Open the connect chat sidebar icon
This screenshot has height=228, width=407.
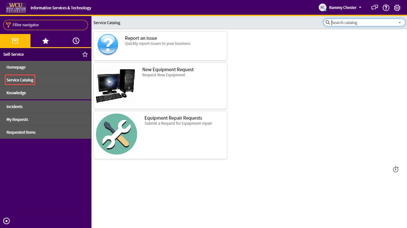tap(375, 8)
